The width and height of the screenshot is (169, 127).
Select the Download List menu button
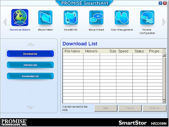(30, 54)
